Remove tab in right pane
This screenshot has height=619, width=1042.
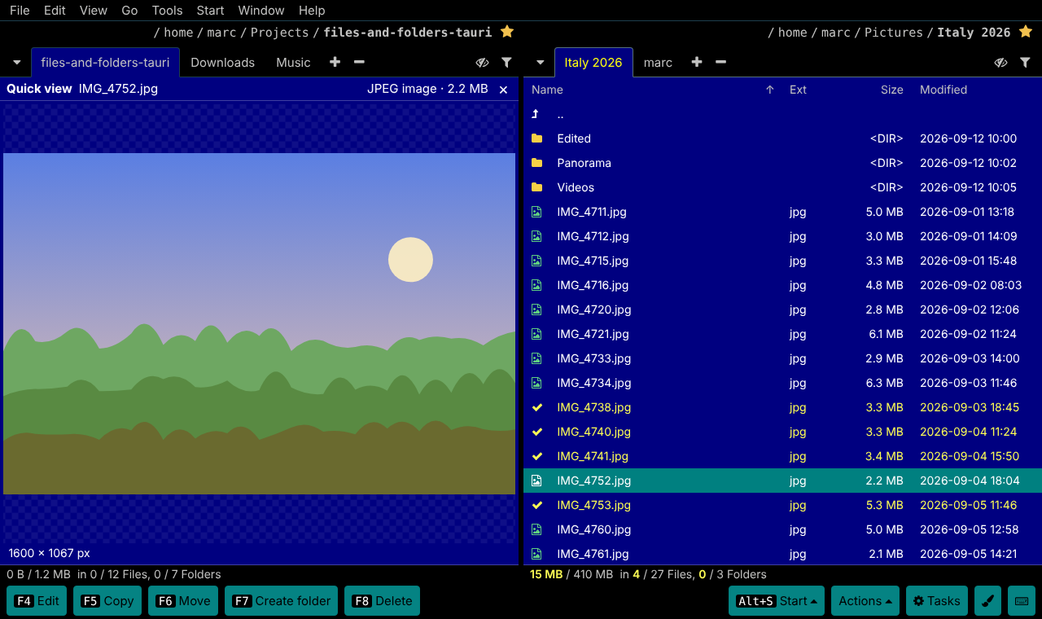pos(720,62)
